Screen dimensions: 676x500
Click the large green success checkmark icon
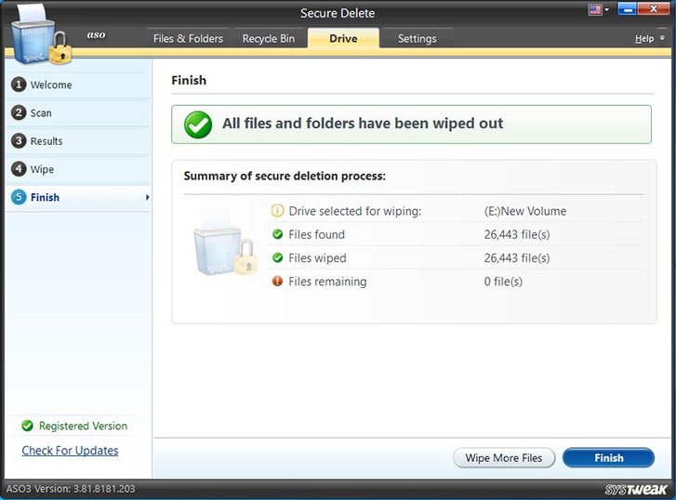197,125
